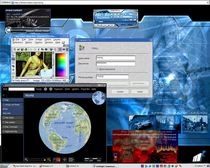Viewport: 210px width, 168px height.
Task: Click the User name input field
Action: pos(115,58)
